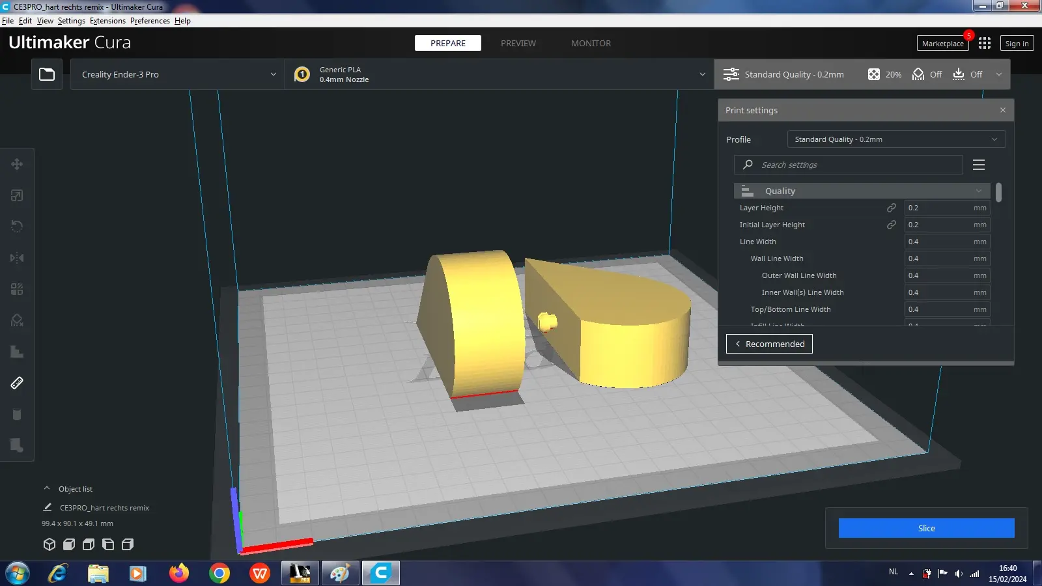Select the Move tool in left toolbar
The width and height of the screenshot is (1042, 586).
[17, 164]
